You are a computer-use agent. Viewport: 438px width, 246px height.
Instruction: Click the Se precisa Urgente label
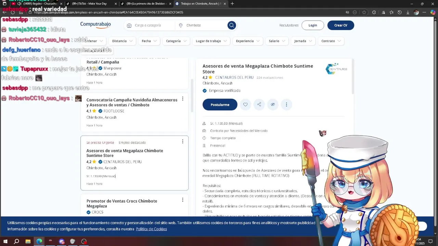100,142
